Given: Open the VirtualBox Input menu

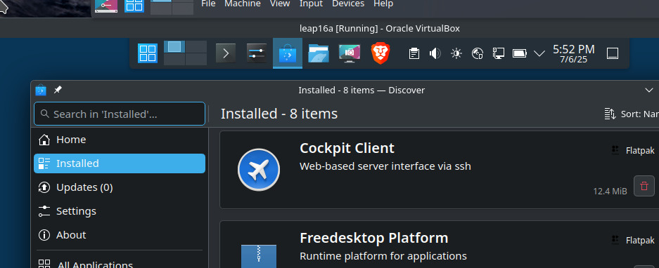Looking at the screenshot, I should coord(311,4).
